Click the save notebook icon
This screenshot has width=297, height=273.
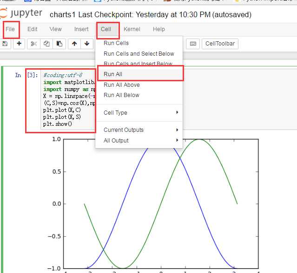pos(5,44)
